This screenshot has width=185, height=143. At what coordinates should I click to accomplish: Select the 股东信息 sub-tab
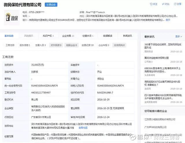coord(25,45)
